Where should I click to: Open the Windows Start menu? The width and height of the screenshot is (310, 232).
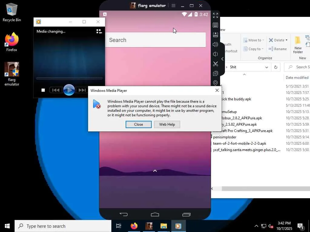[7, 226]
